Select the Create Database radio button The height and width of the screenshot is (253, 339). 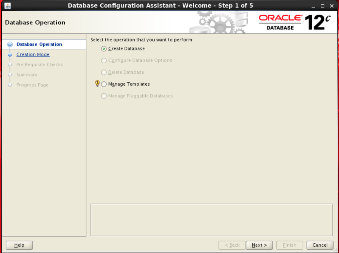click(x=104, y=49)
